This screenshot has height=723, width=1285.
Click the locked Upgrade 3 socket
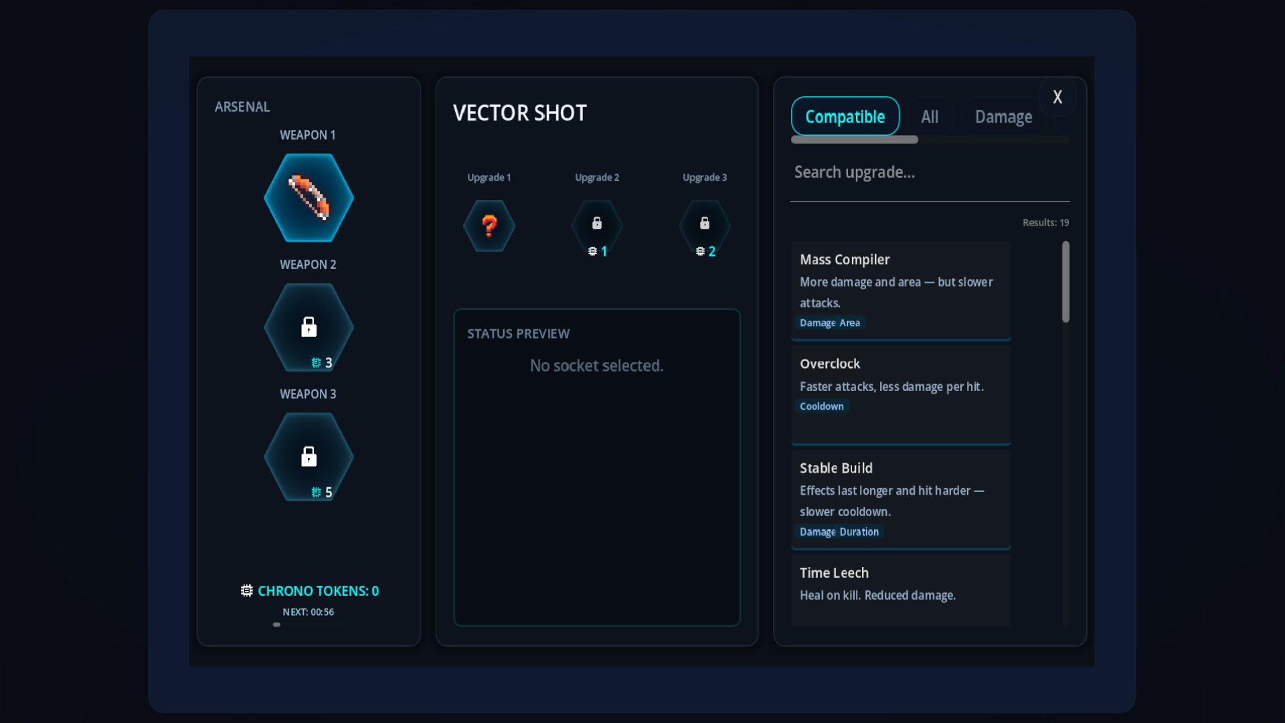705,224
